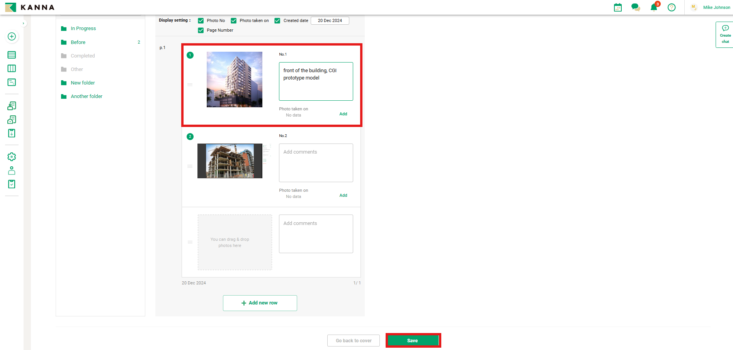Open the calendar icon in header

click(x=617, y=7)
